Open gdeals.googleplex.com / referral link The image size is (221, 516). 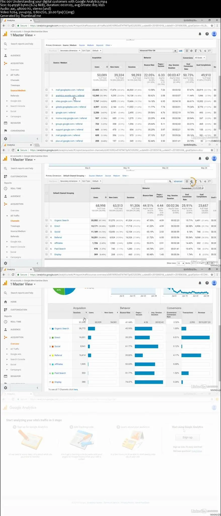tap(71, 107)
